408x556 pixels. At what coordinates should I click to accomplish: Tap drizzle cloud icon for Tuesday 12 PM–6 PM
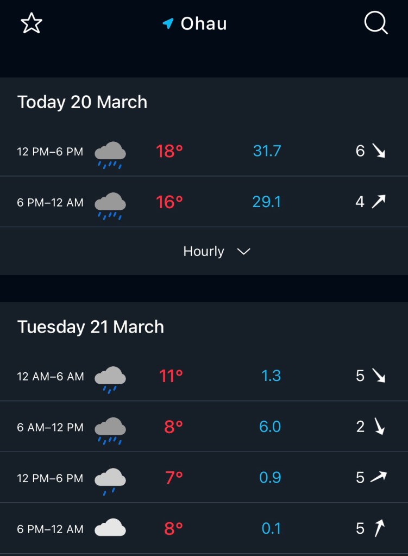(110, 480)
